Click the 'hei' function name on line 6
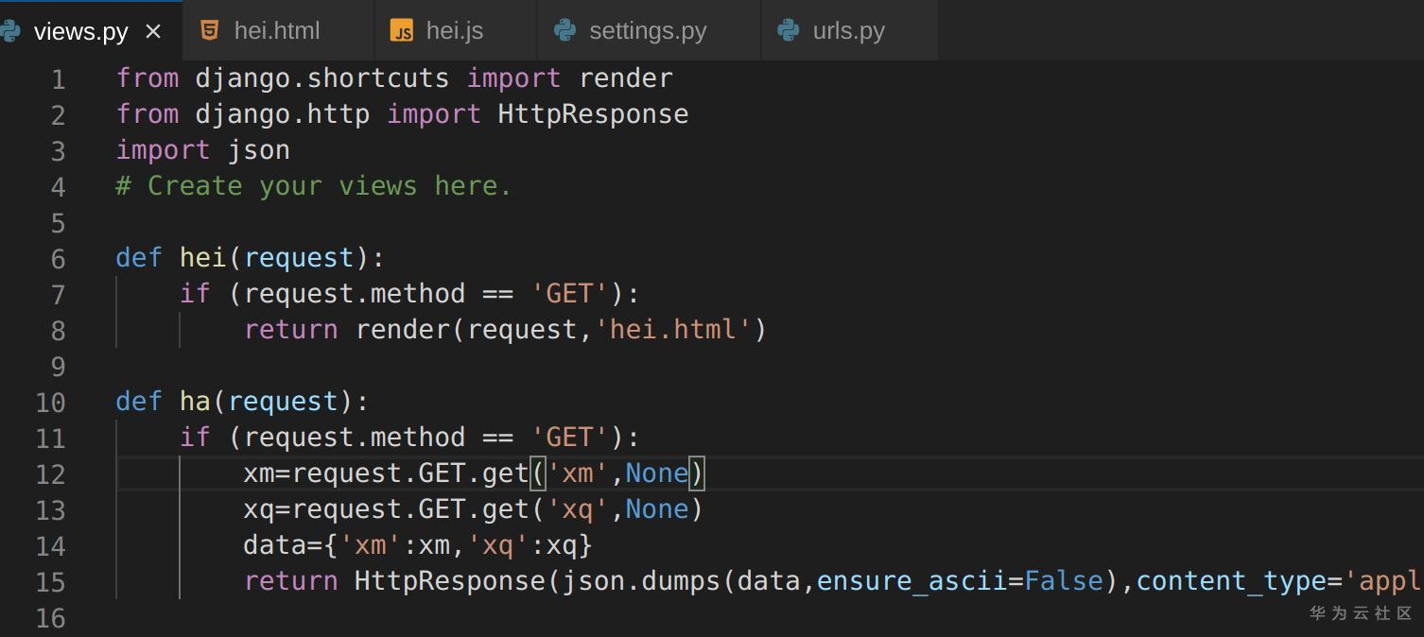The width and height of the screenshot is (1424, 637). tap(203, 258)
